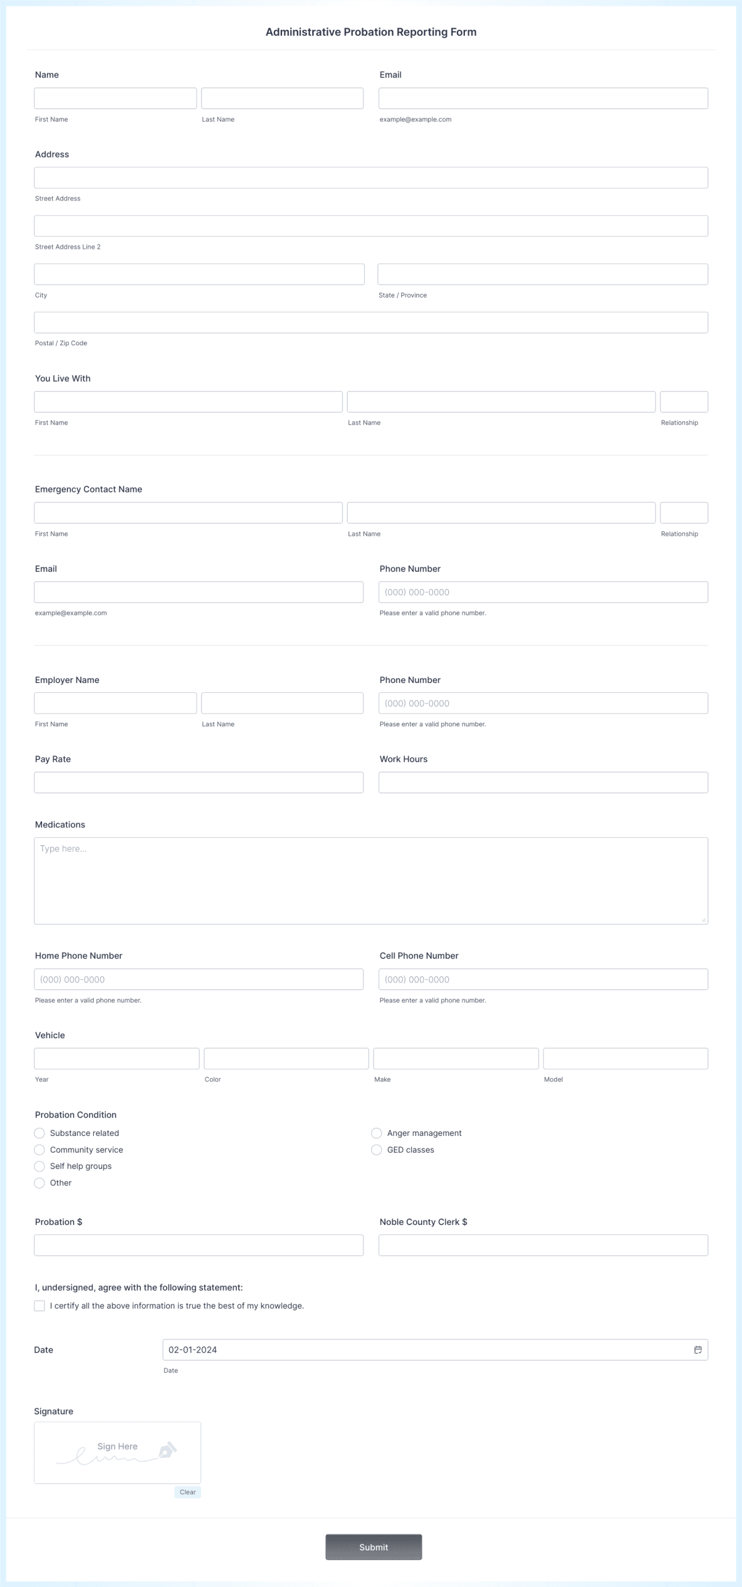This screenshot has height=1587, width=742.
Task: Open the calendar picker icon in Date field
Action: tap(697, 1349)
